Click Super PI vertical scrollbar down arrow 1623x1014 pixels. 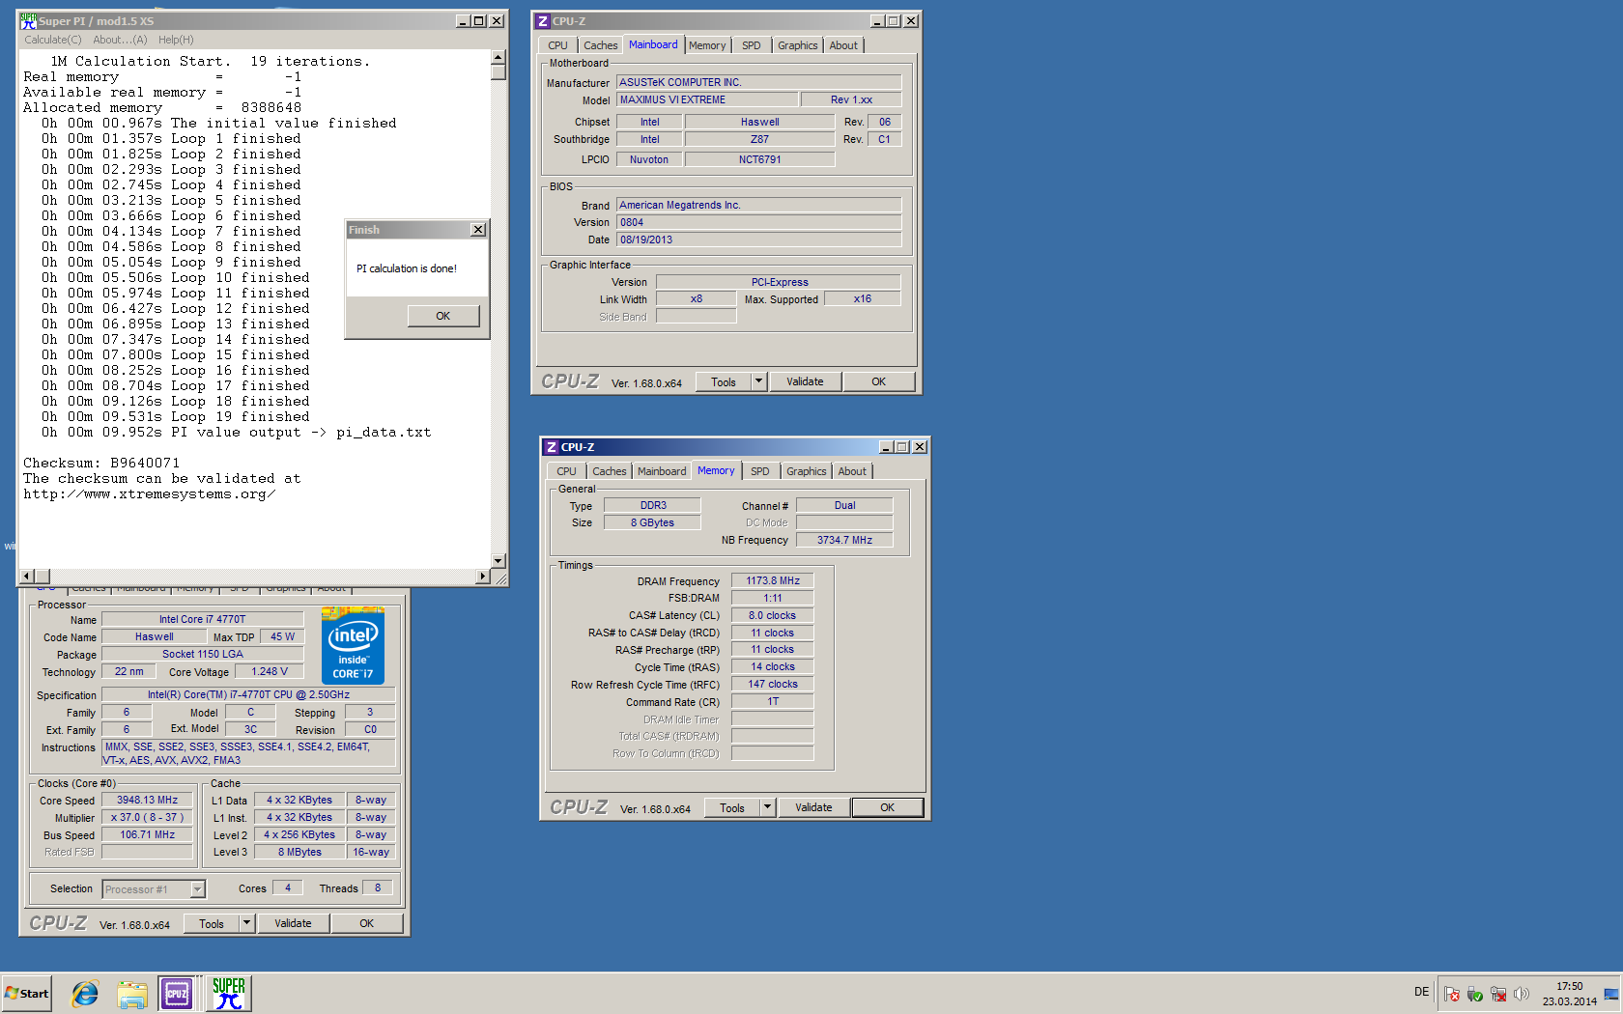coord(498,560)
